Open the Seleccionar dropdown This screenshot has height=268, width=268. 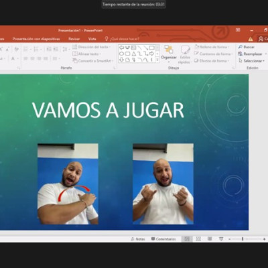pyautogui.click(x=251, y=61)
